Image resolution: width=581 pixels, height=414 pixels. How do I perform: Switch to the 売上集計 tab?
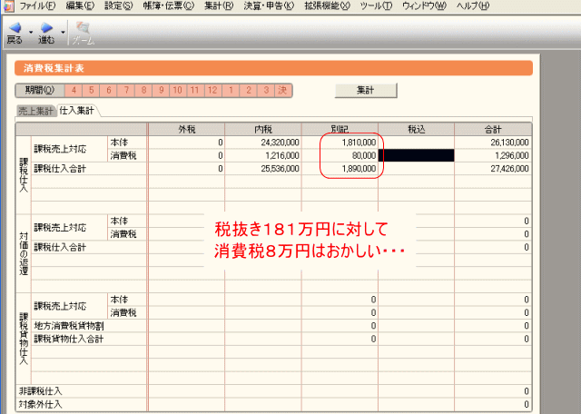pos(35,111)
